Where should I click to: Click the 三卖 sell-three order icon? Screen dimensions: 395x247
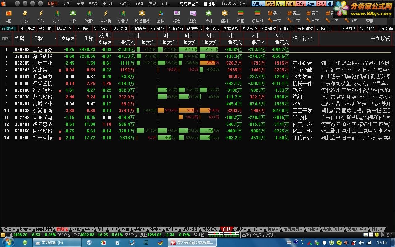pos(313,20)
